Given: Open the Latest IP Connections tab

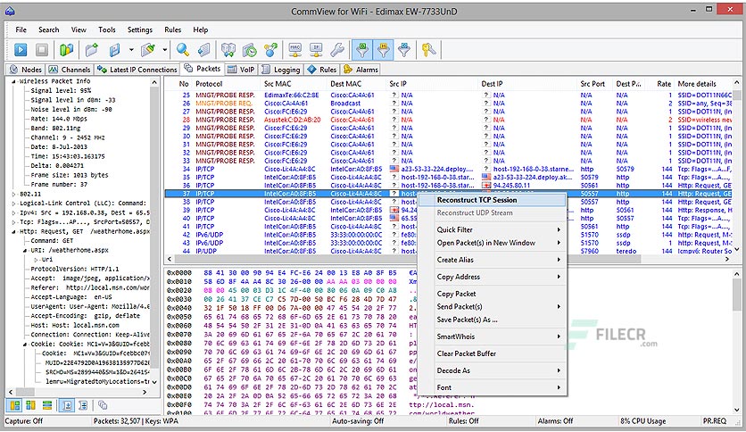Looking at the screenshot, I should pos(137,70).
